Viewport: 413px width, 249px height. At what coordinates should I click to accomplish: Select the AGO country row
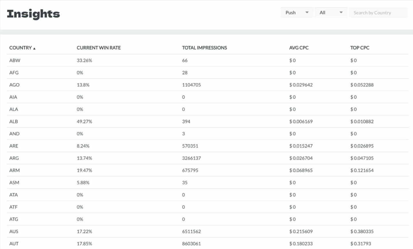pos(14,85)
